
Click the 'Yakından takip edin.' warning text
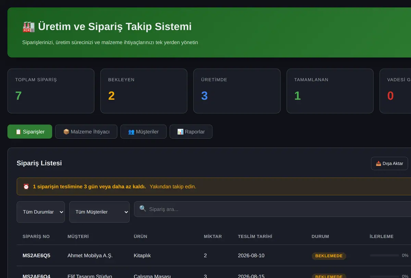173,187
